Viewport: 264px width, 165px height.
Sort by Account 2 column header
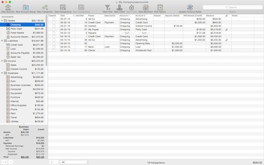pos(144,16)
